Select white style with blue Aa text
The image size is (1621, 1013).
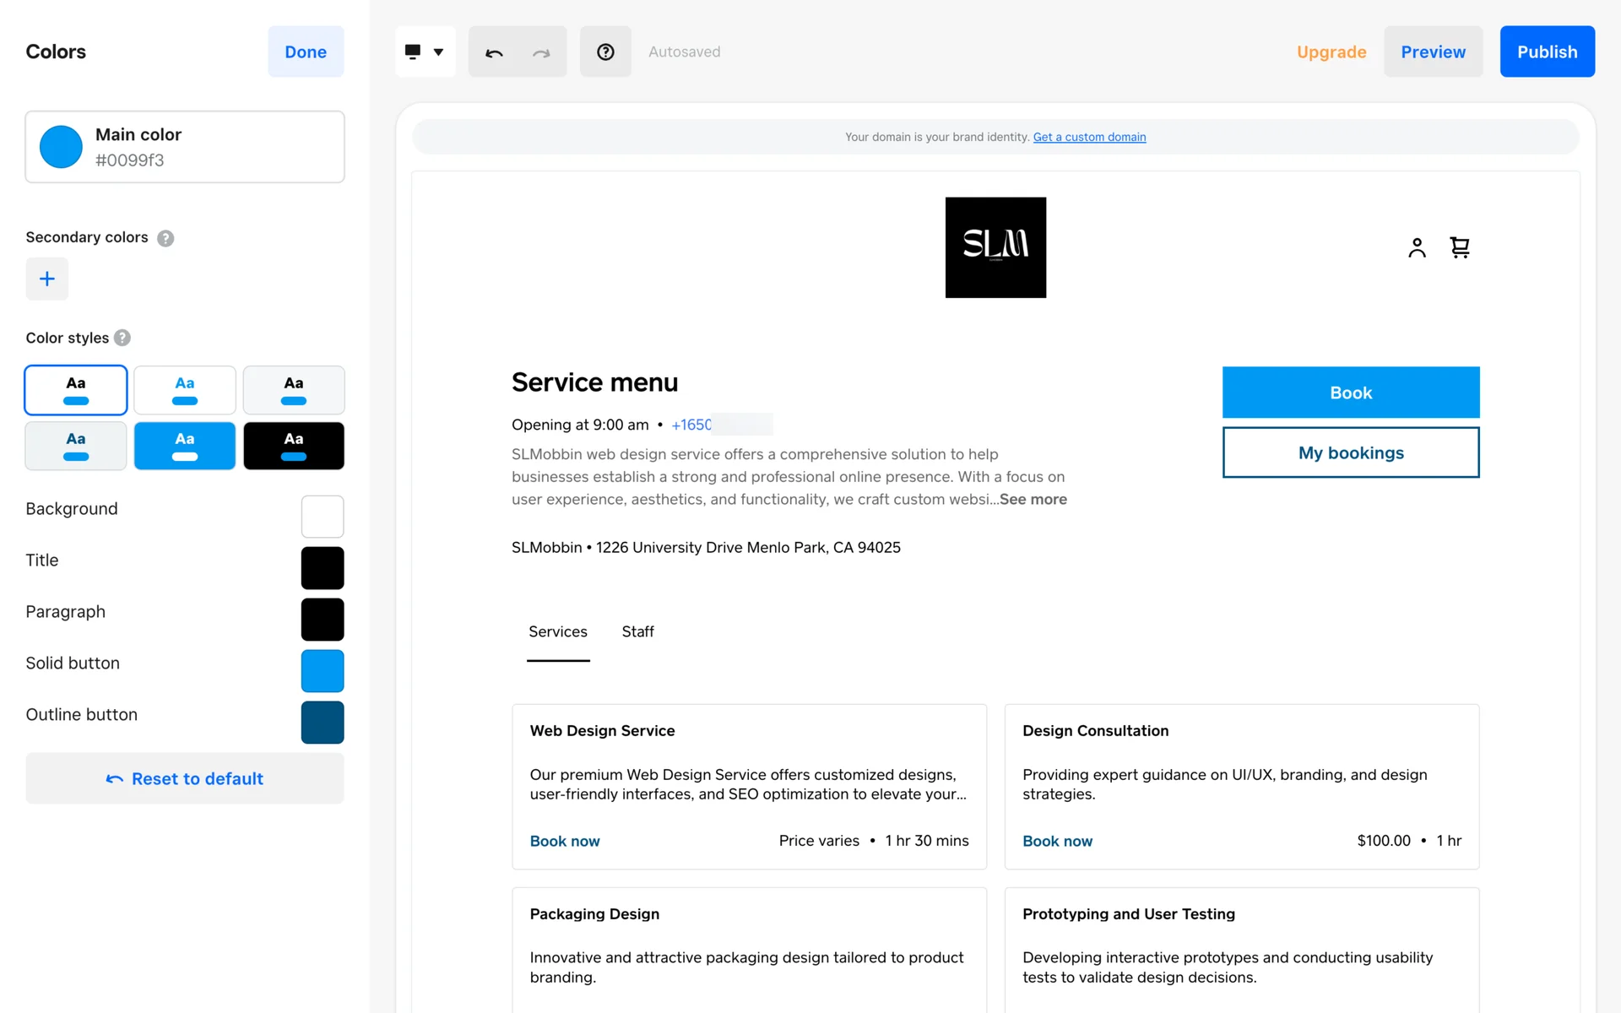pos(185,390)
